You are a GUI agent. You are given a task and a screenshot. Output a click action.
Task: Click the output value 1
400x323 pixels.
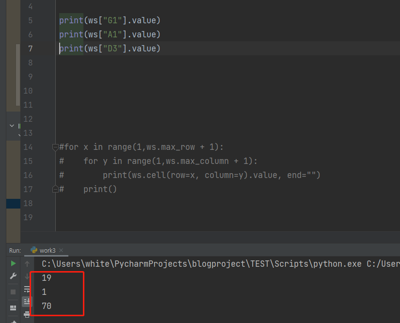point(45,292)
